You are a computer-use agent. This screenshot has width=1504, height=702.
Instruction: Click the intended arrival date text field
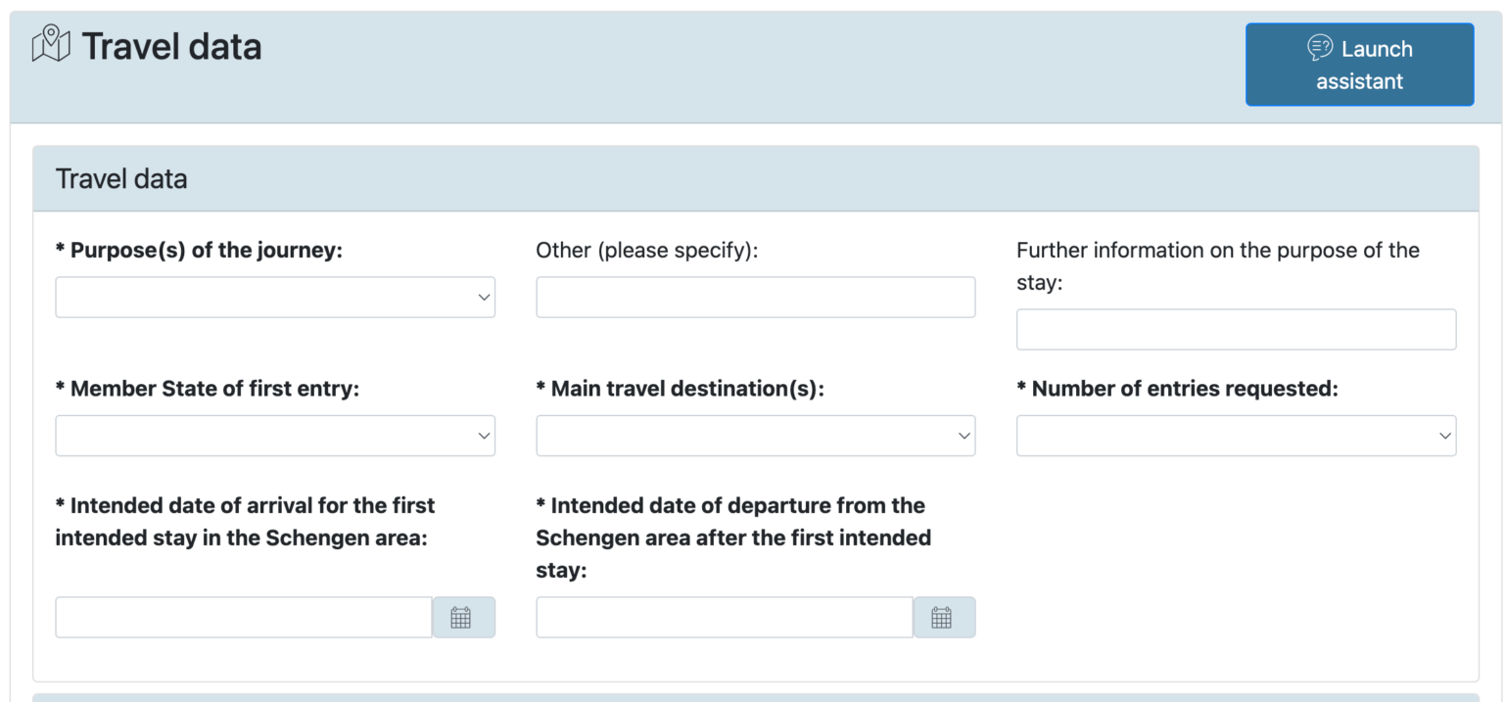click(x=243, y=617)
